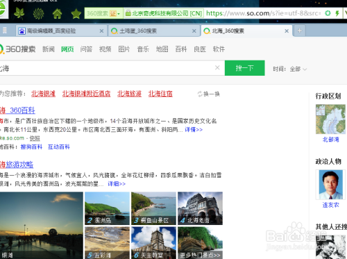
Task: Open the 旅游攻略 result title
Action: click(x=17, y=165)
